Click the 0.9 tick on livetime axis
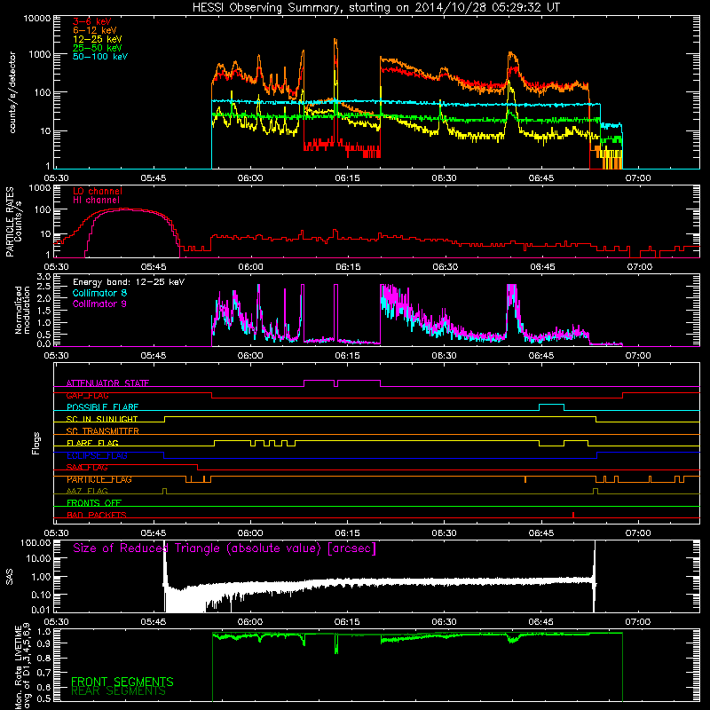The height and width of the screenshot is (710, 710). tap(43, 643)
